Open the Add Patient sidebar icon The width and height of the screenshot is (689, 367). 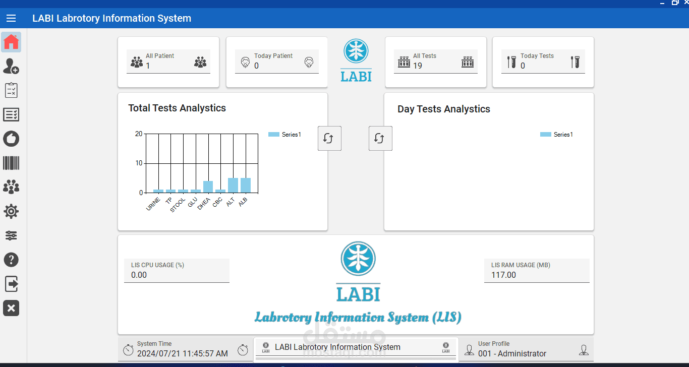pyautogui.click(x=11, y=66)
